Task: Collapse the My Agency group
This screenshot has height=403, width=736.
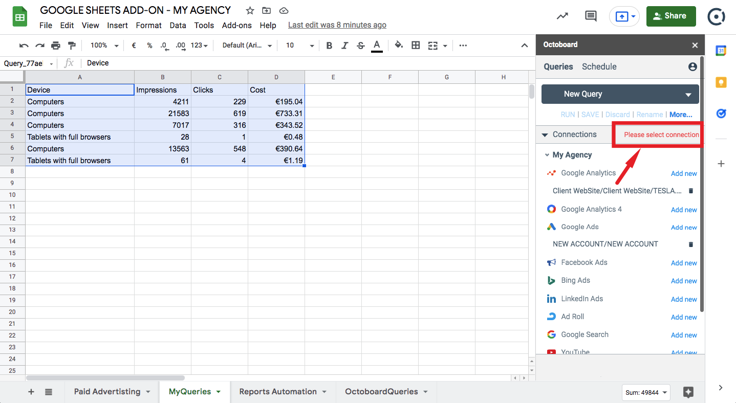Action: 547,155
